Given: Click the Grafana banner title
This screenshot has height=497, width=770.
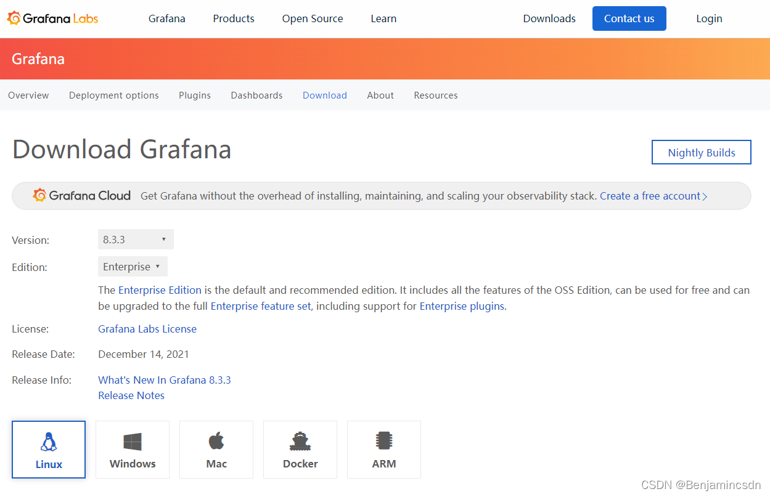Looking at the screenshot, I should (38, 59).
